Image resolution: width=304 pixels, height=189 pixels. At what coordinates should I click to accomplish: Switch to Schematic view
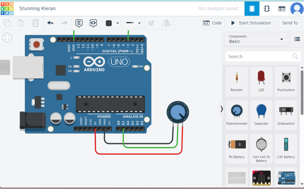tap(267, 9)
